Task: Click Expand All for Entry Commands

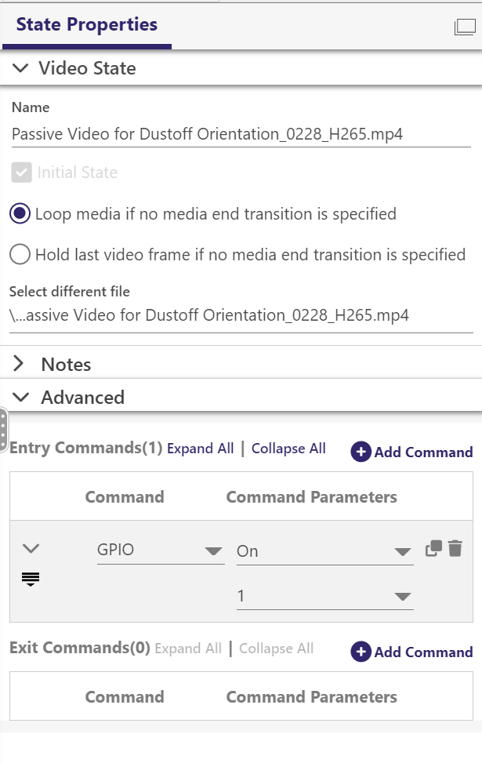Action: pyautogui.click(x=201, y=449)
